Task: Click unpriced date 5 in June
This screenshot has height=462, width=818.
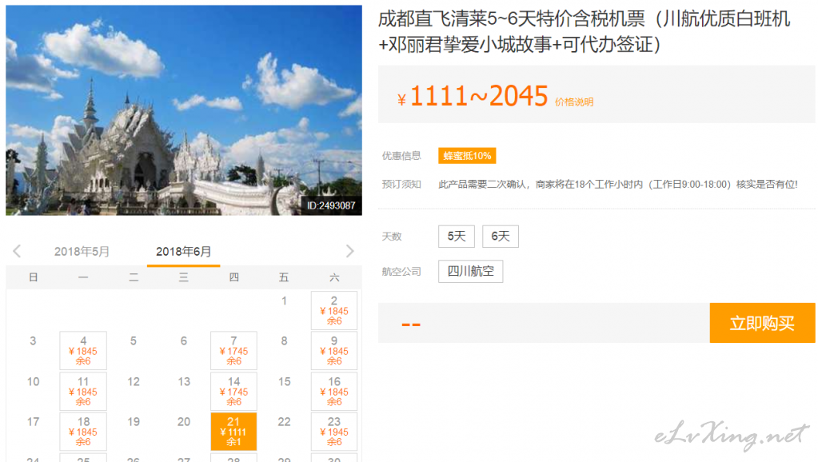Action: click(133, 341)
